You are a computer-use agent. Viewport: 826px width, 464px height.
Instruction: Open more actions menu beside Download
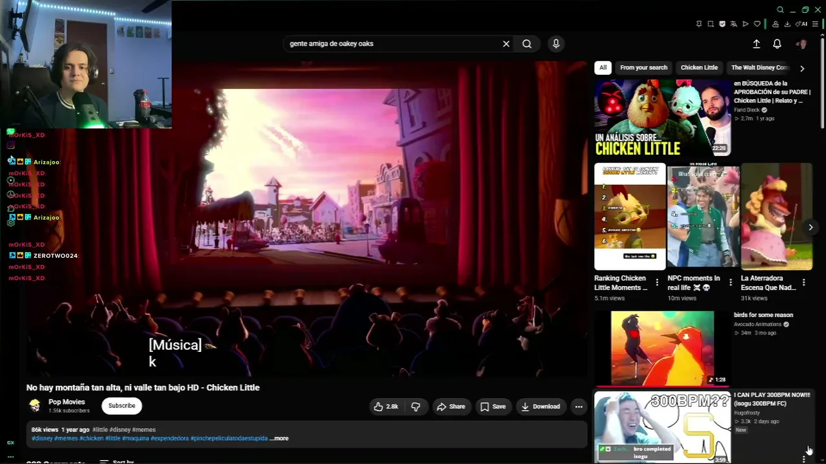point(579,407)
